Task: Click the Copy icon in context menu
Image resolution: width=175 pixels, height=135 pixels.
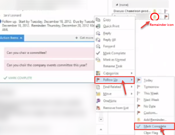Action: [98, 20]
